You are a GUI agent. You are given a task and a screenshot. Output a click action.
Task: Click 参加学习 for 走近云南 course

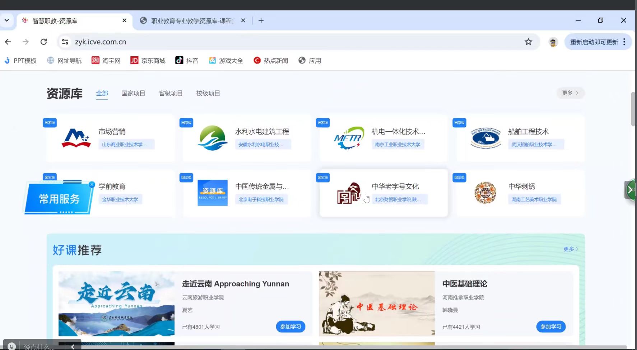290,327
